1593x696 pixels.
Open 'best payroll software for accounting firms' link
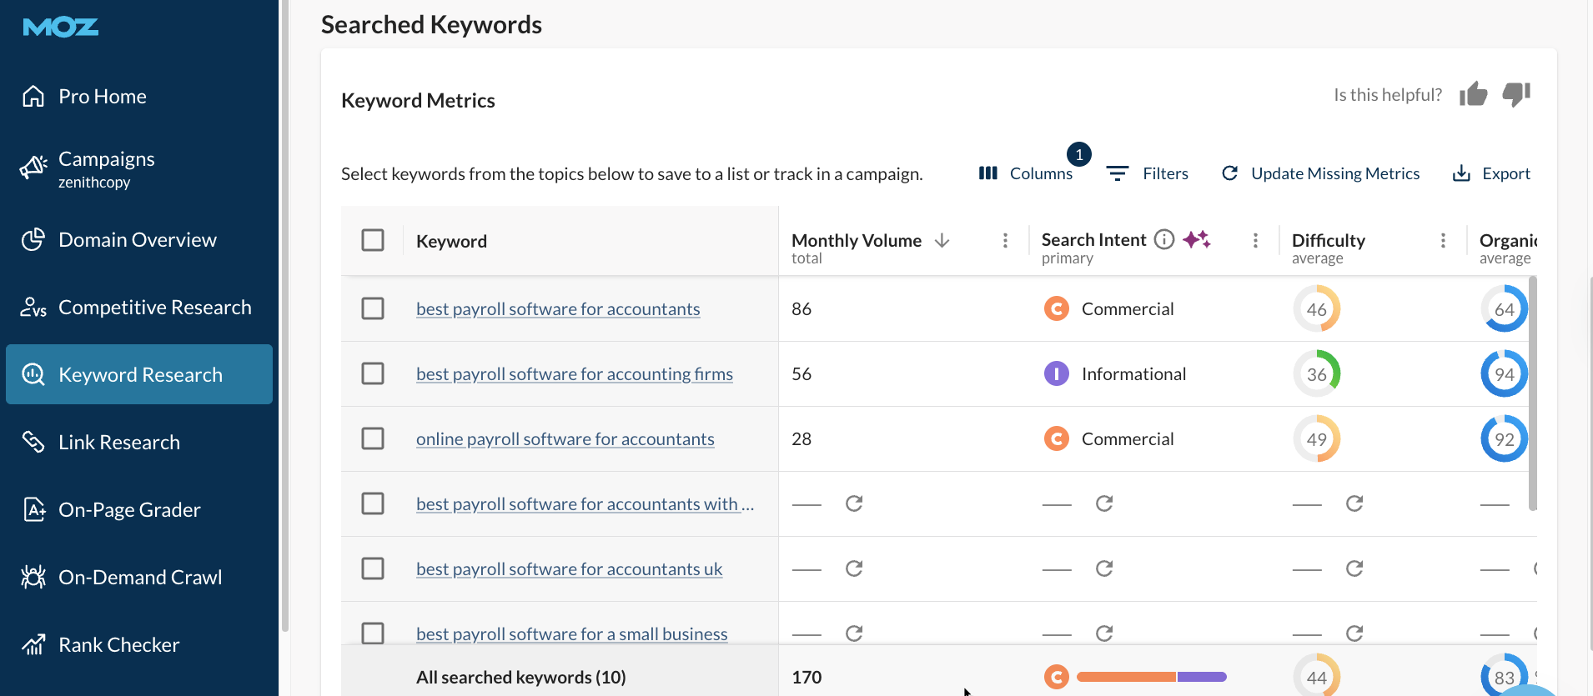[x=575, y=374]
